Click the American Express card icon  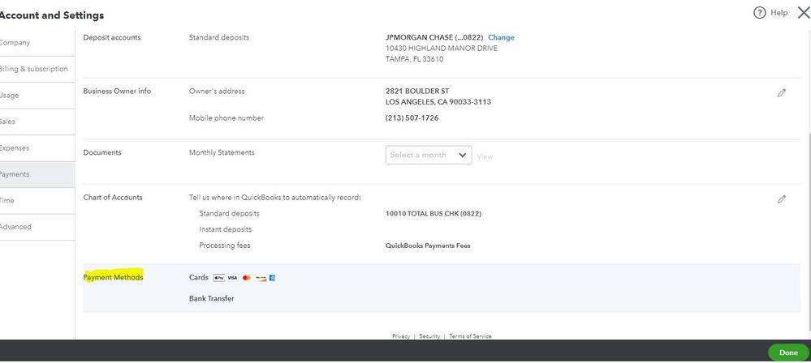pyautogui.click(x=273, y=278)
